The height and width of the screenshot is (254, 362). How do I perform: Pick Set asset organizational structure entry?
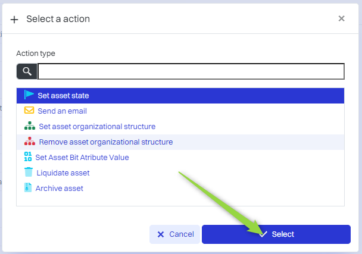[97, 126]
